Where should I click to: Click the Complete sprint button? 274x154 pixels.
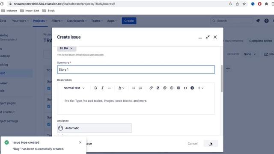pyautogui.click(x=261, y=41)
